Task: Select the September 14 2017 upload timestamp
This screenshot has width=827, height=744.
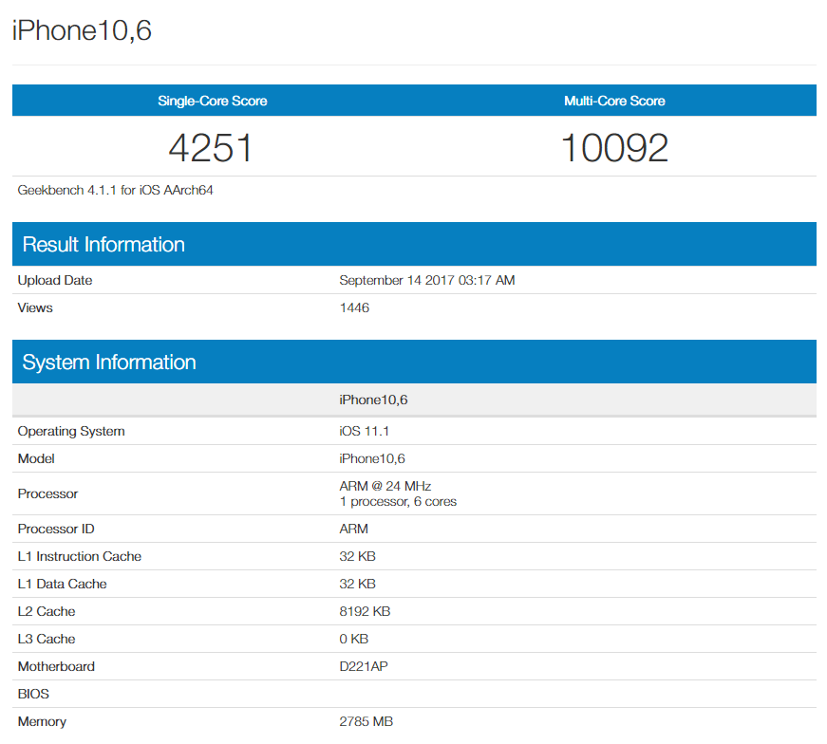Action: point(426,280)
